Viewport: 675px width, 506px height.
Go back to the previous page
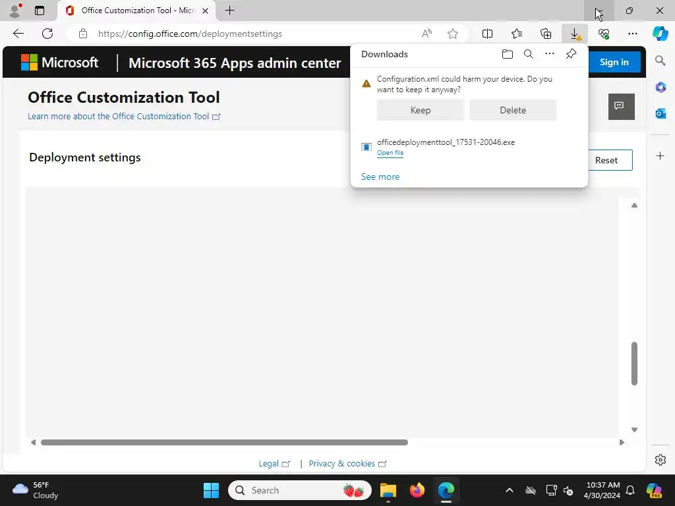point(18,34)
